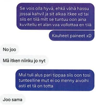
Task: Click the word 'tunteelline' in the blue message
Action: [29, 81]
